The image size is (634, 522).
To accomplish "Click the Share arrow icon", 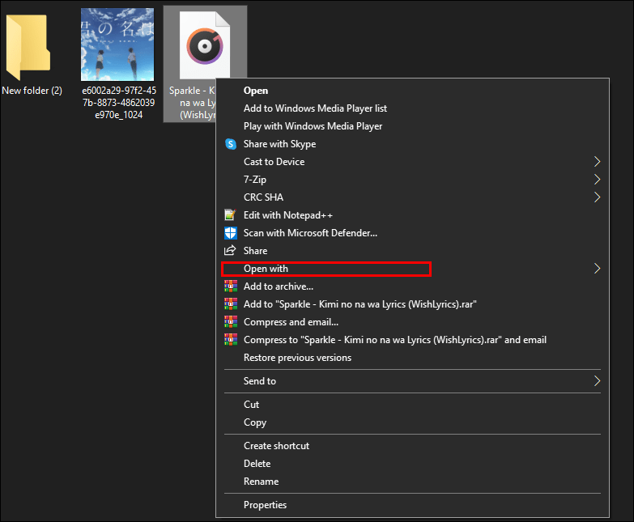I will [x=230, y=251].
